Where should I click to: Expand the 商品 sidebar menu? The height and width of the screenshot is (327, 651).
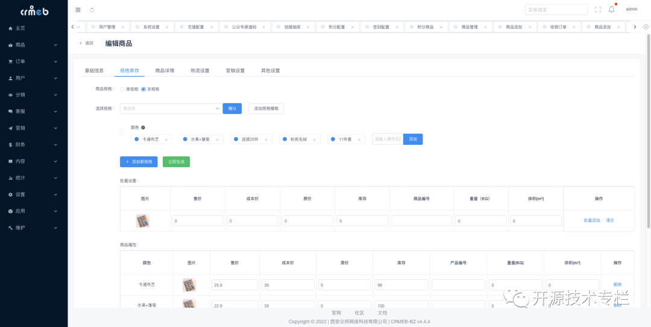[34, 45]
